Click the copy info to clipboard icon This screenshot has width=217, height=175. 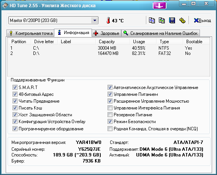coord(152,20)
